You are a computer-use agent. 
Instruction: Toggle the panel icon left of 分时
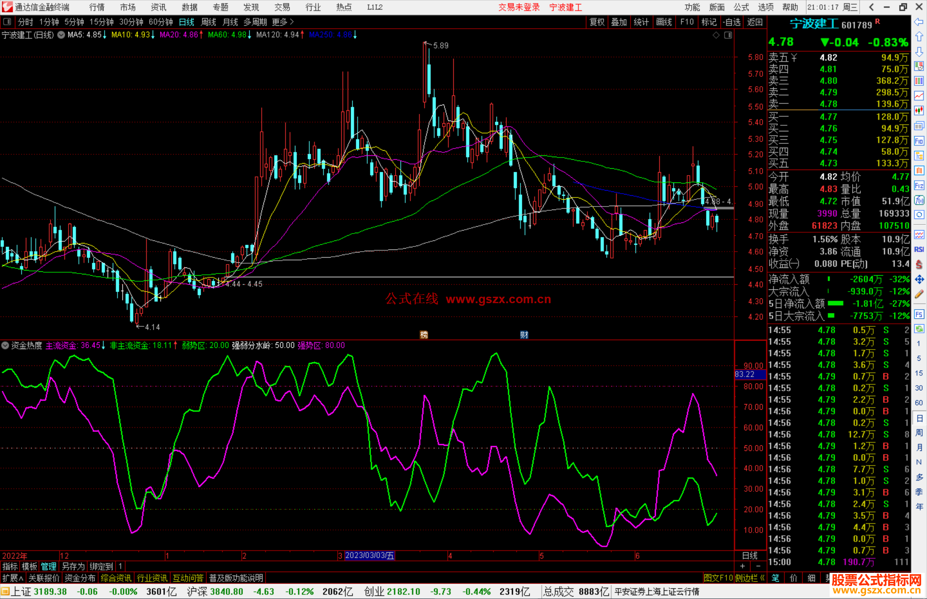click(7, 21)
